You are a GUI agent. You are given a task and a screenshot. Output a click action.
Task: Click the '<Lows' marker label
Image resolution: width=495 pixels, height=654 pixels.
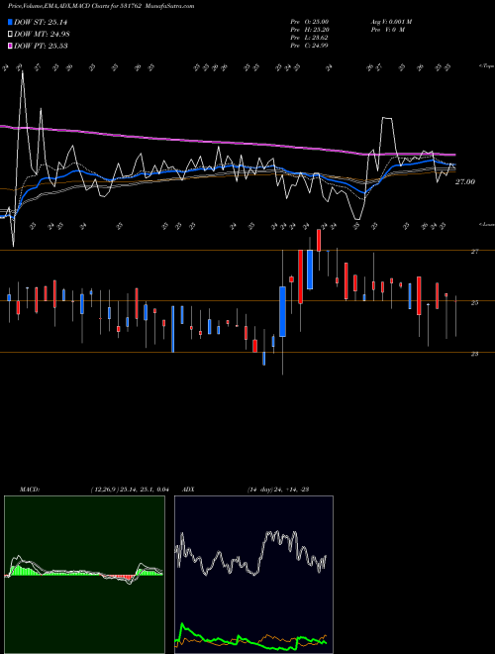tap(486, 224)
